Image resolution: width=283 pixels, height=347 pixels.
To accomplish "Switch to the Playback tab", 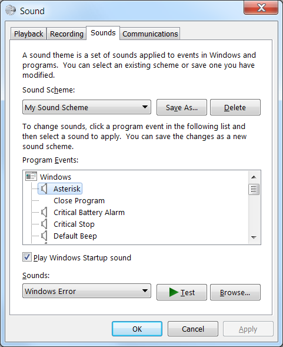I will pos(28,34).
